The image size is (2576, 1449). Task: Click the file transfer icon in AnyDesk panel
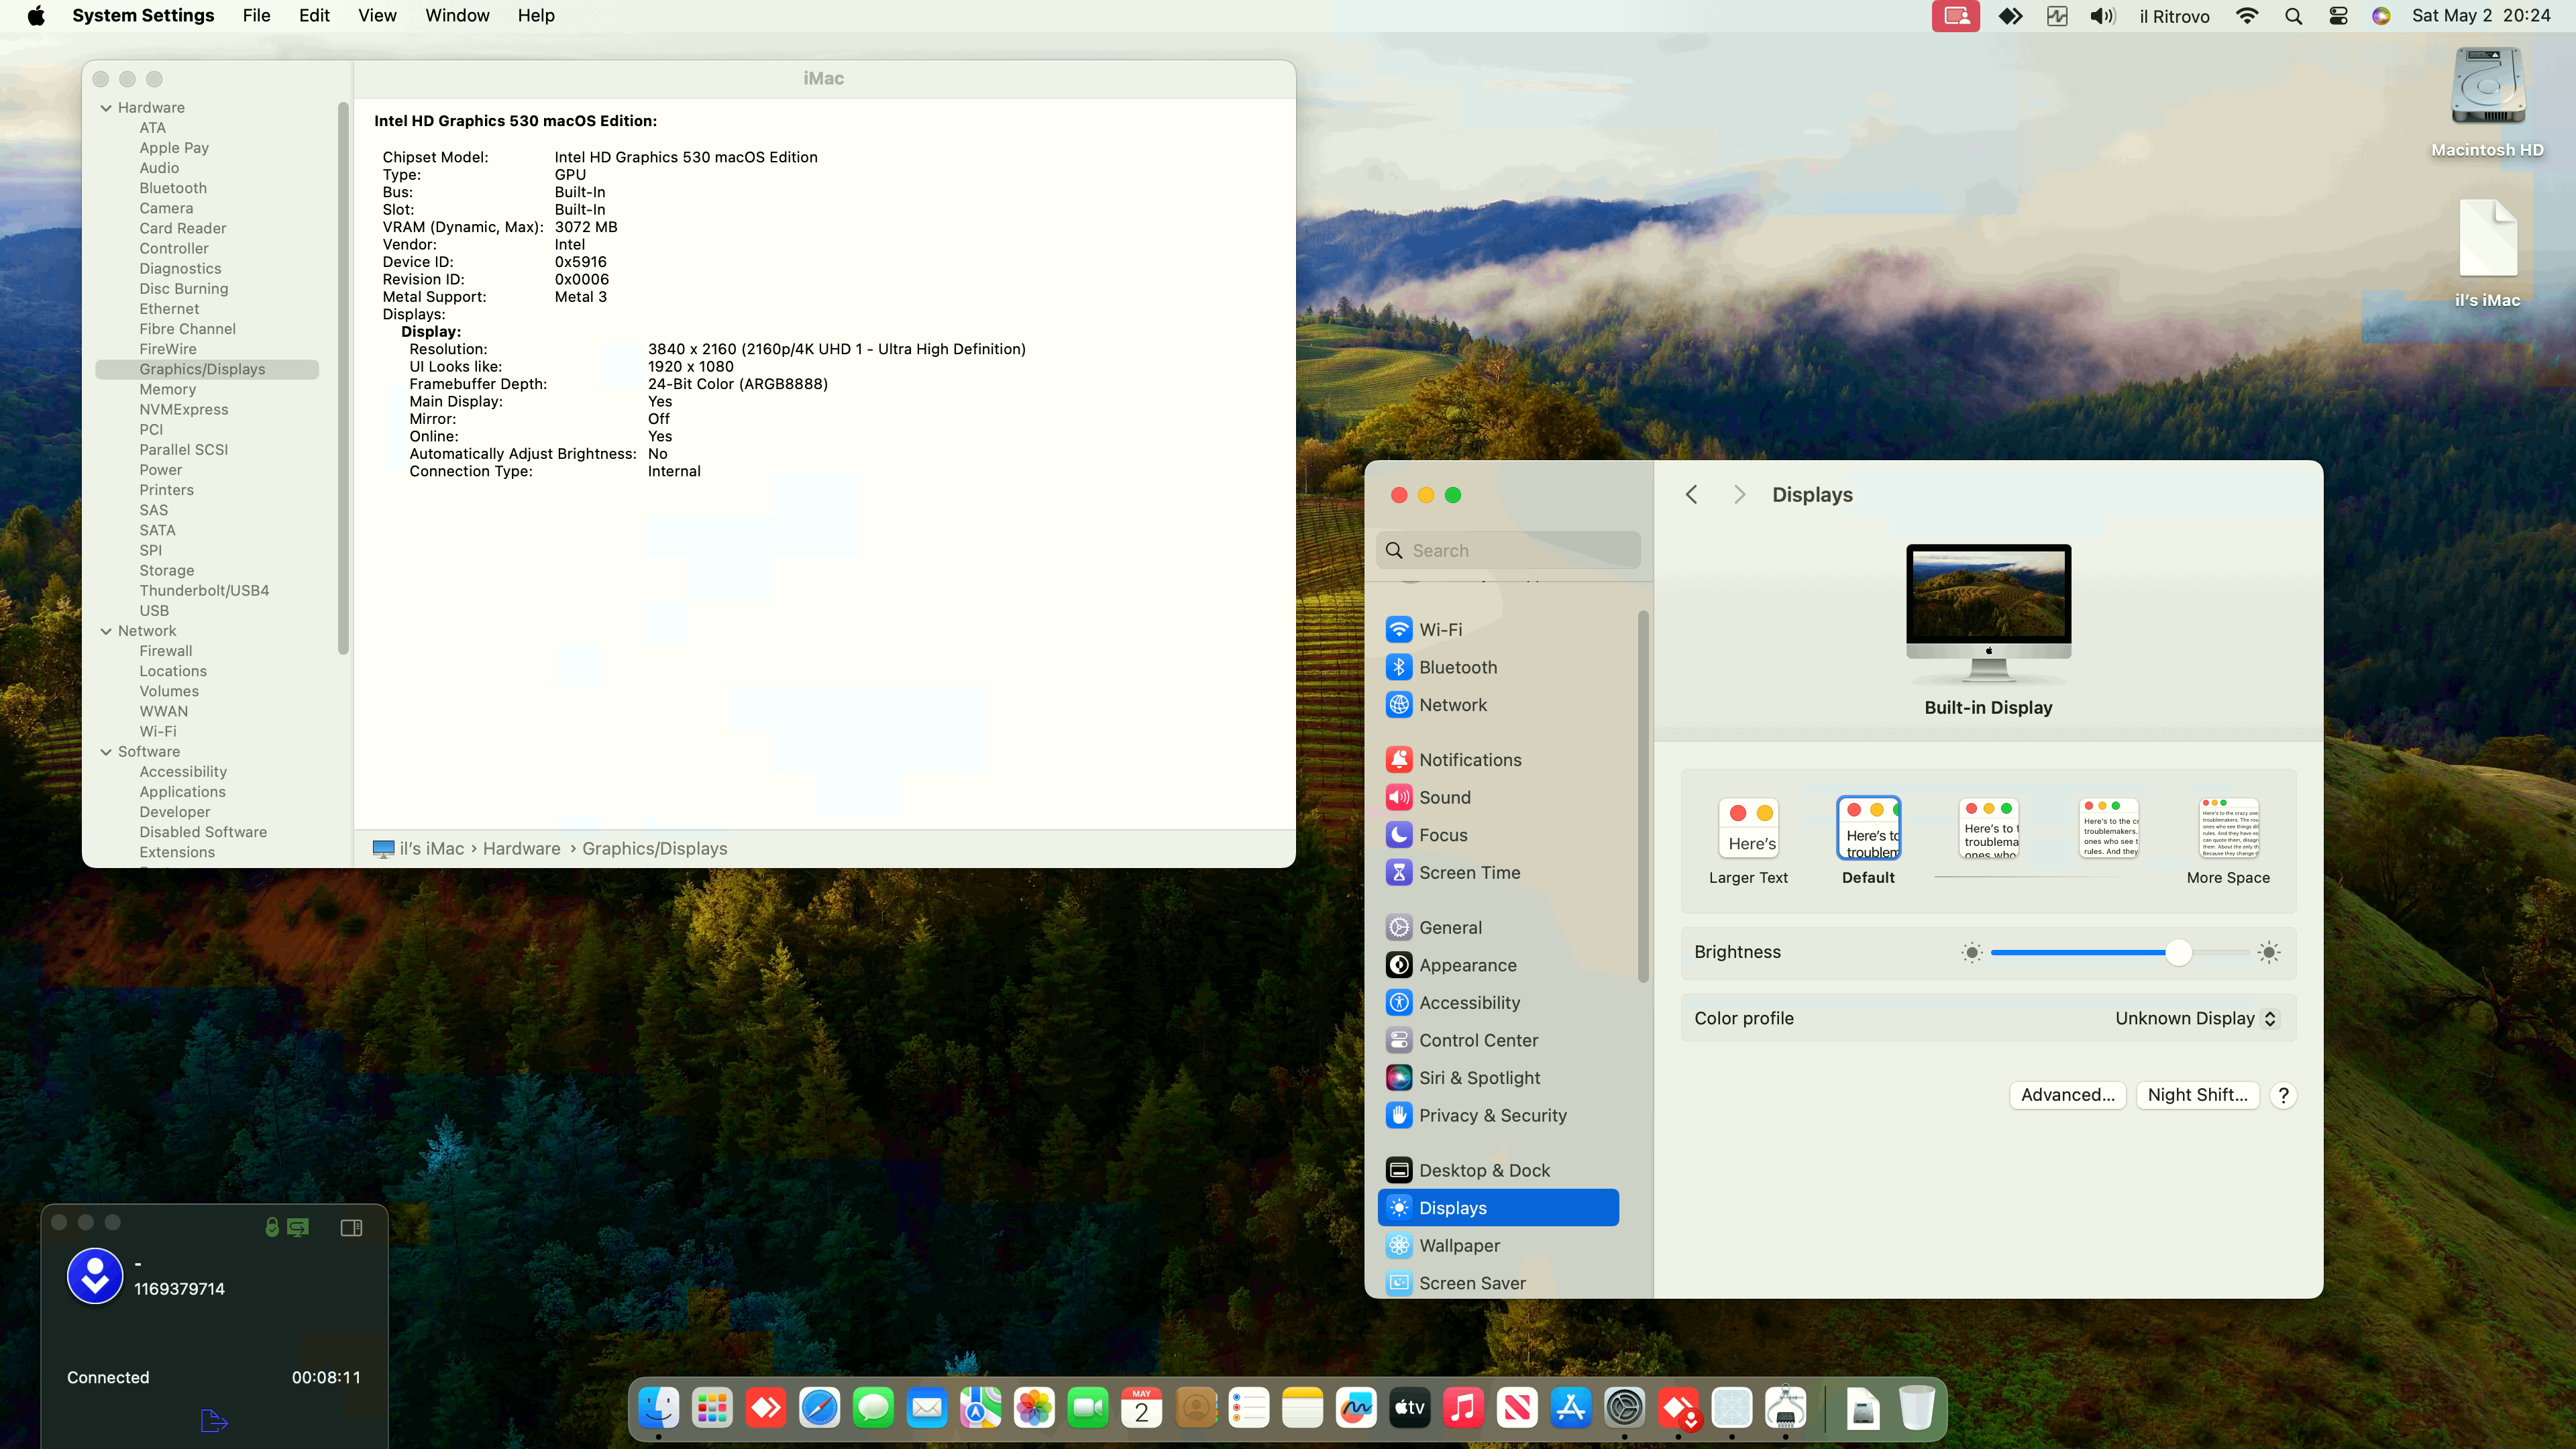pyautogui.click(x=214, y=1421)
